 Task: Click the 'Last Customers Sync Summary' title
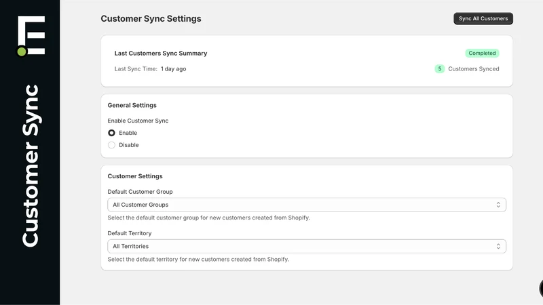click(x=161, y=54)
